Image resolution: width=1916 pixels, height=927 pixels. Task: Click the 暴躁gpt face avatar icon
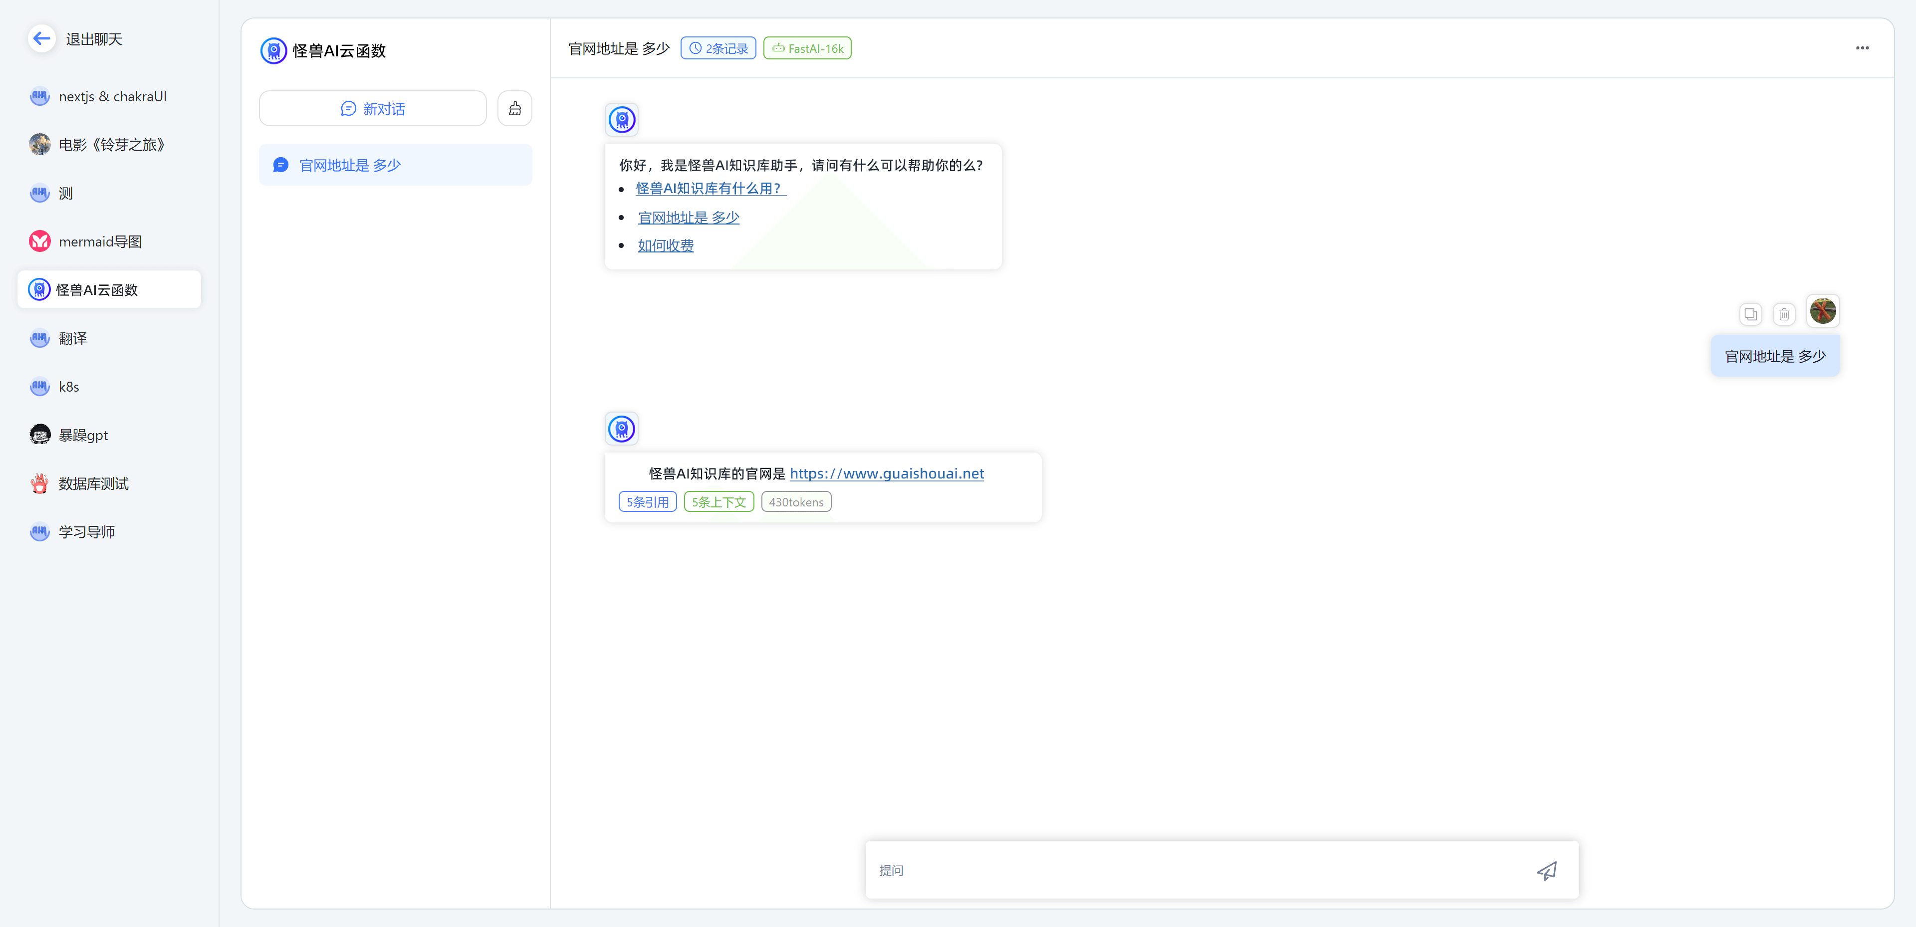coord(39,435)
